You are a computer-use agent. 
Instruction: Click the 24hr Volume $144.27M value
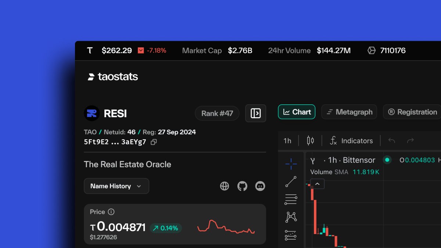[x=334, y=51]
